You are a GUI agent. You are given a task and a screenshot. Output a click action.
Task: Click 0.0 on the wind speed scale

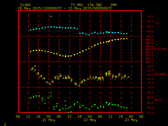[x=151, y=87]
